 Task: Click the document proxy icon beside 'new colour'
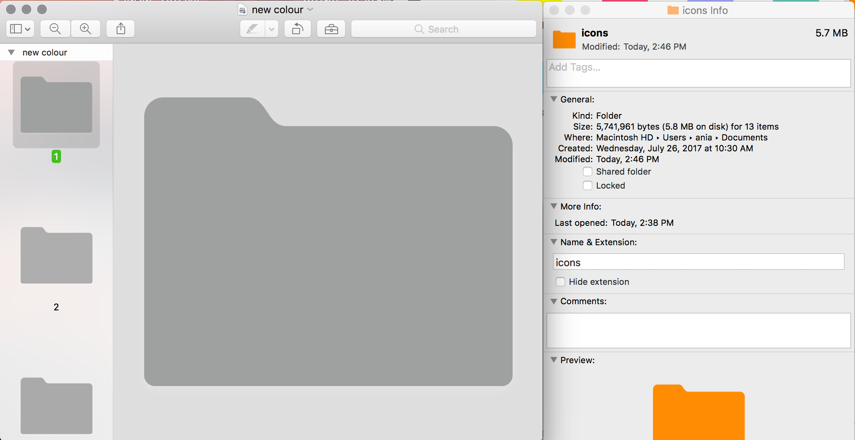(x=242, y=9)
